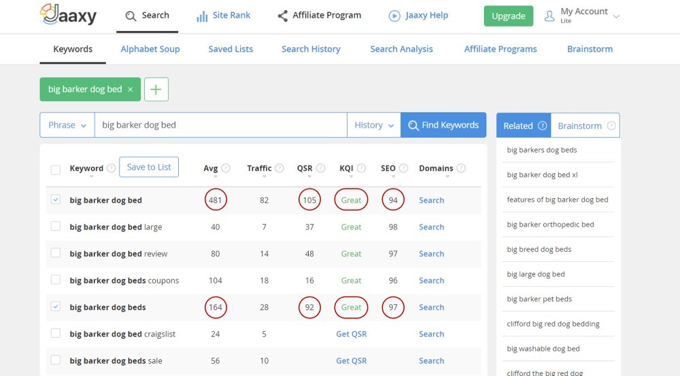Click the Jaaxy Help play icon
The height and width of the screenshot is (376, 680).
(x=394, y=16)
